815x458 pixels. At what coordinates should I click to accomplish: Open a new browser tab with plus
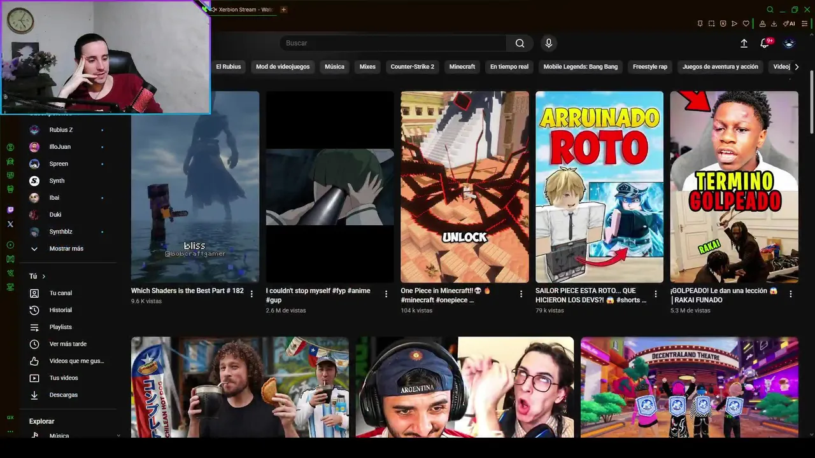[284, 10]
